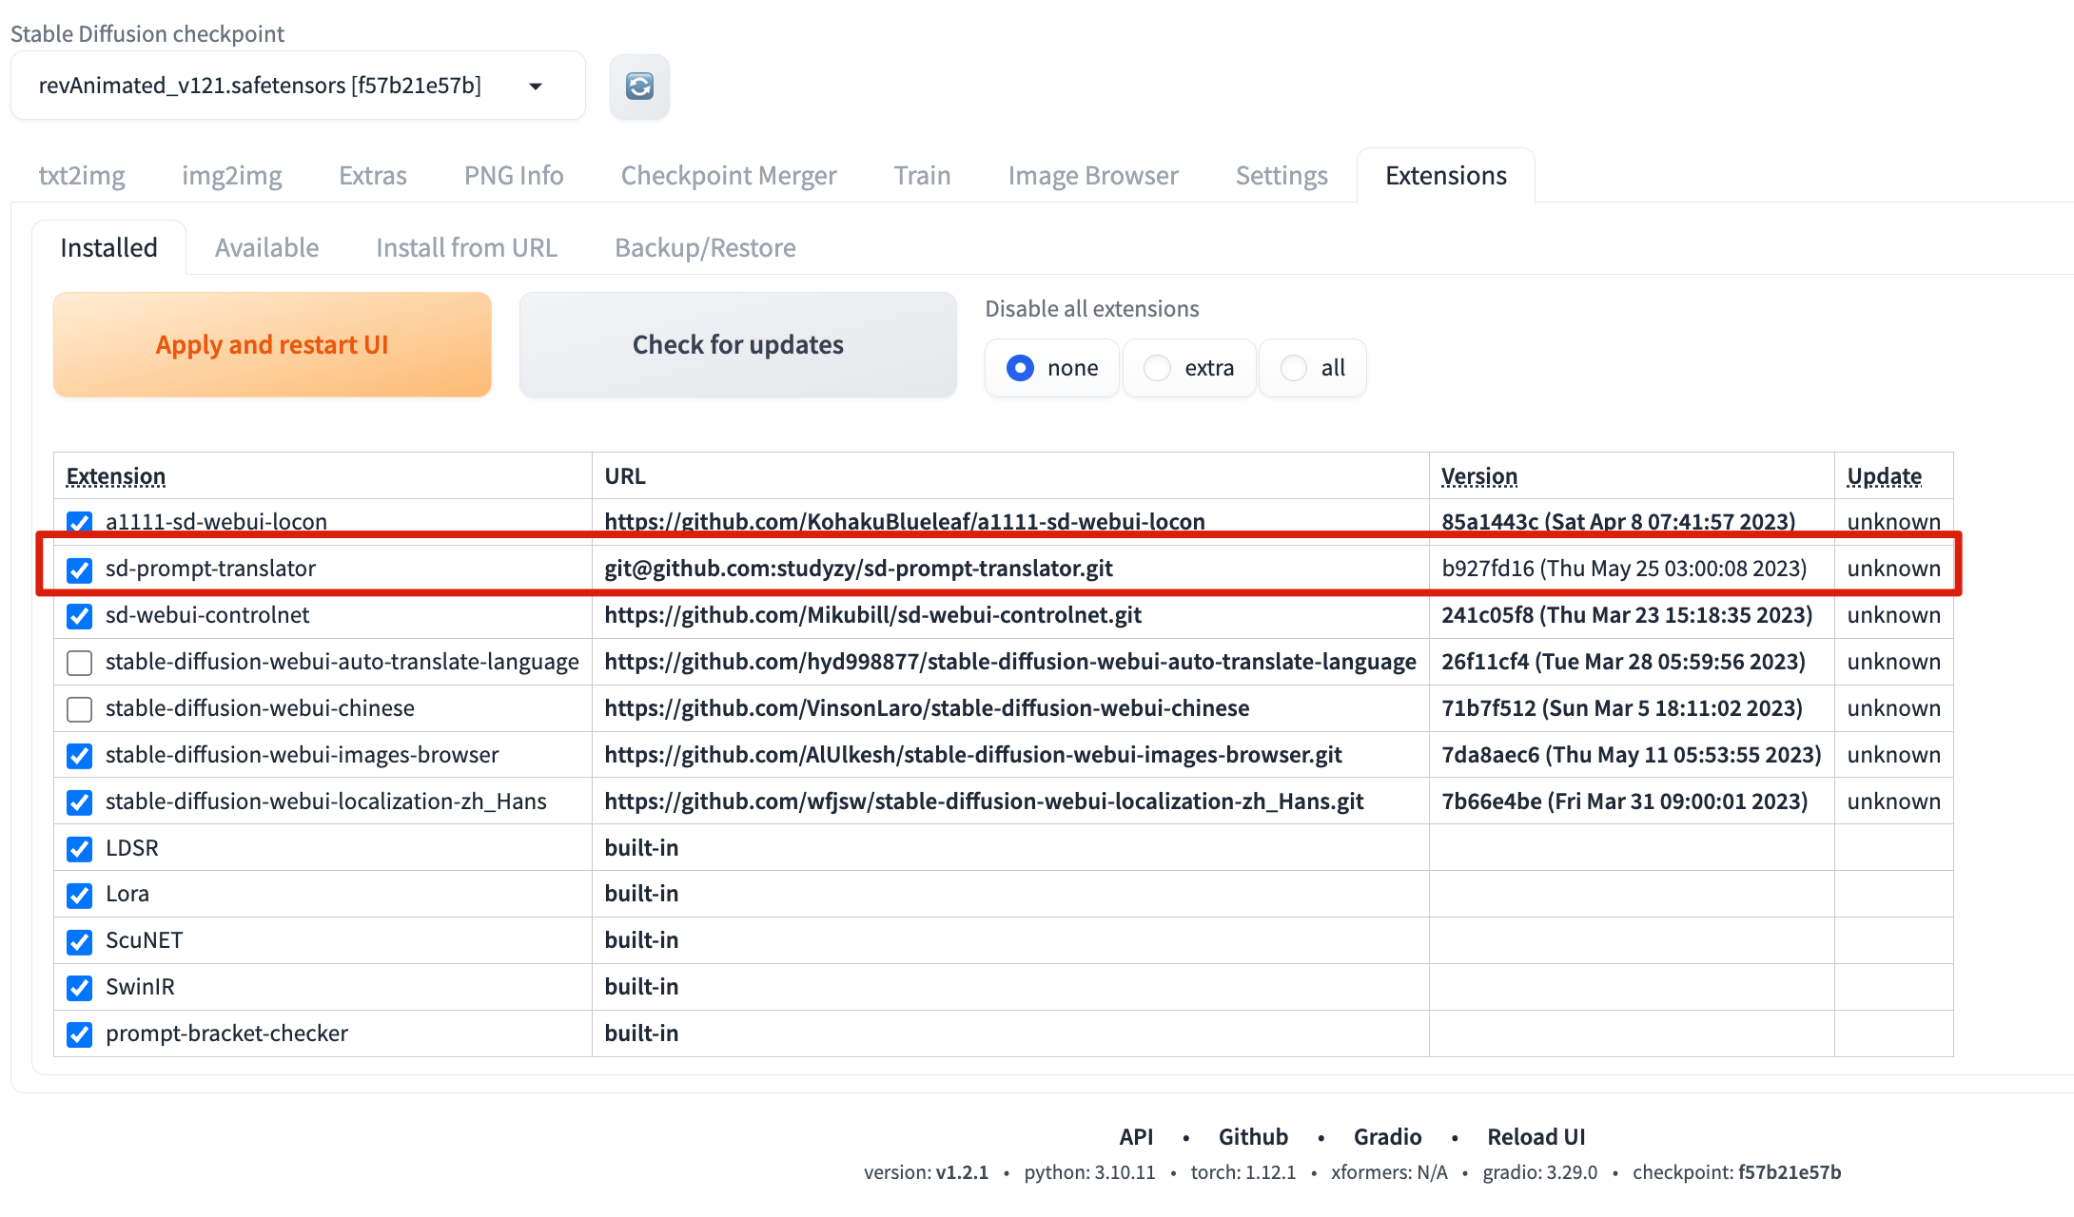Open the Github footer link
2074x1217 pixels.
point(1253,1137)
